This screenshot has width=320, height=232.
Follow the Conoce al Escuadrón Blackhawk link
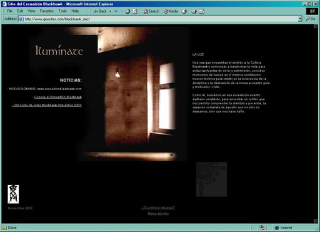58,97
